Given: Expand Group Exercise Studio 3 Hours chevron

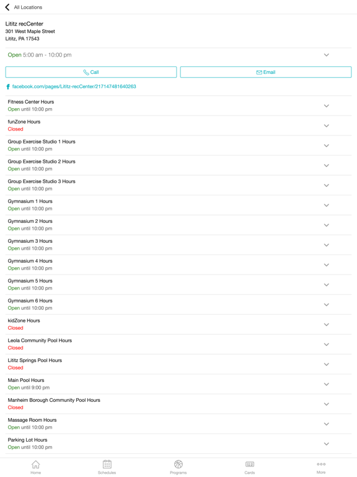Looking at the screenshot, I should [327, 185].
